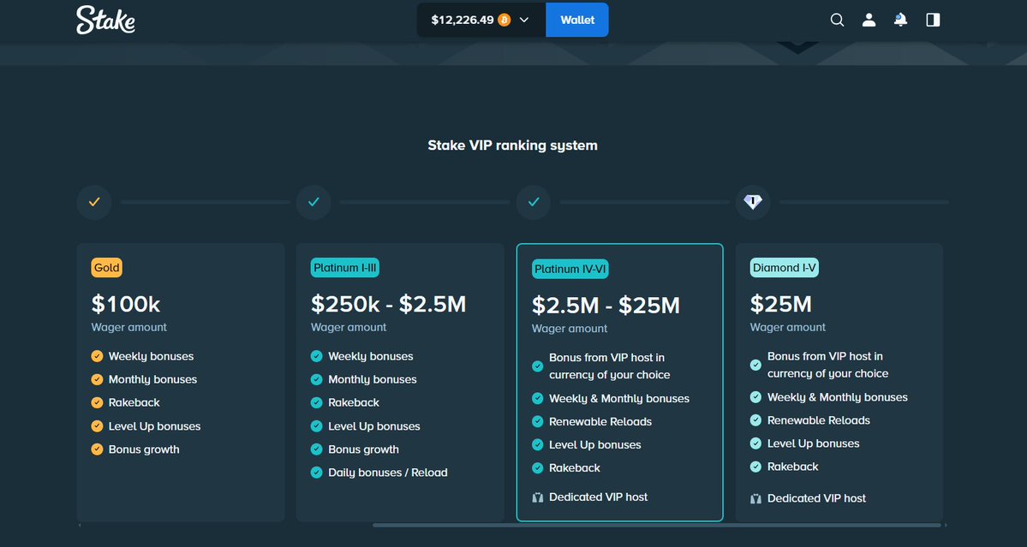The height and width of the screenshot is (547, 1027).
Task: Click the $25M wager amount in Diamond card
Action: pos(780,304)
